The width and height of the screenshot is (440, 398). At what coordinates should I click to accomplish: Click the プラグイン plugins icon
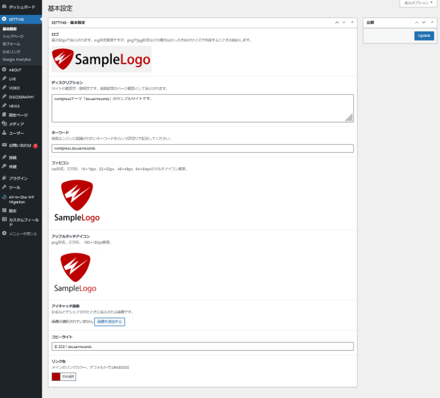4,178
